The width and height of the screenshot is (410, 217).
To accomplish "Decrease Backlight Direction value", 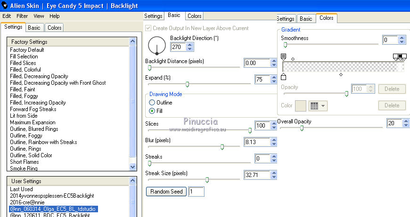I will click(190, 49).
